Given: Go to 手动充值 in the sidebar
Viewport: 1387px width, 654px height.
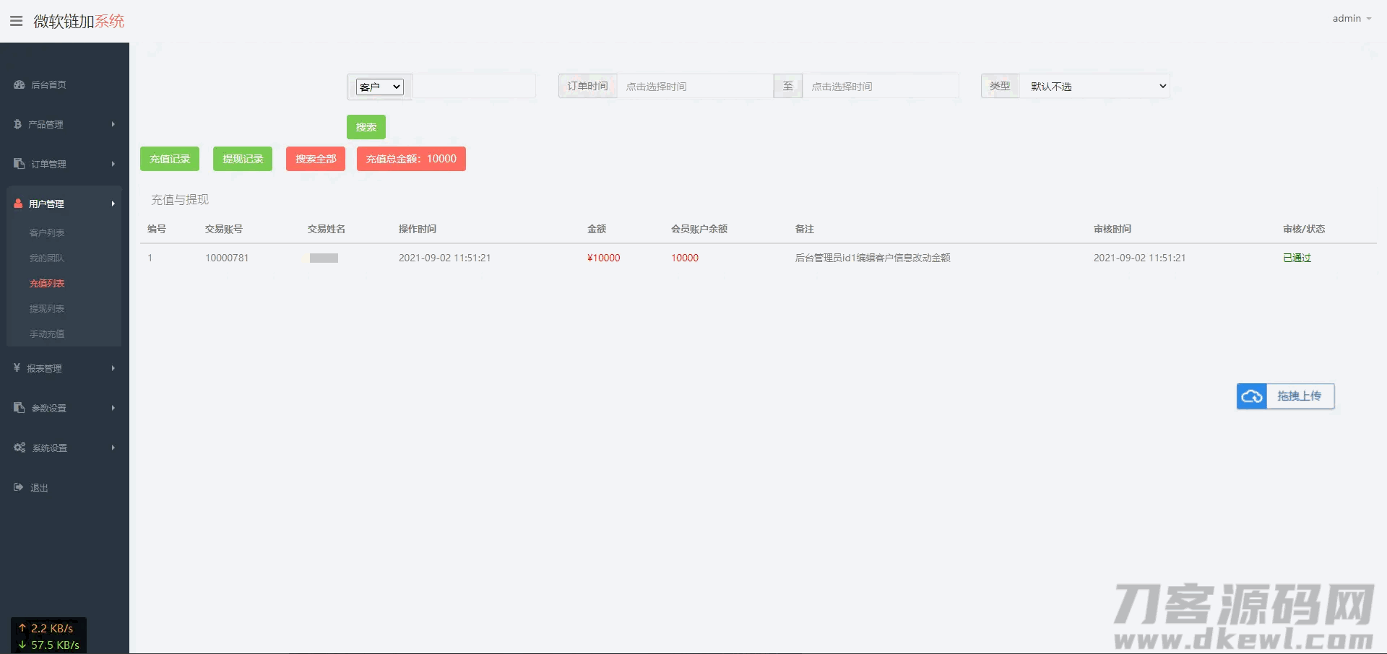Looking at the screenshot, I should tap(47, 333).
